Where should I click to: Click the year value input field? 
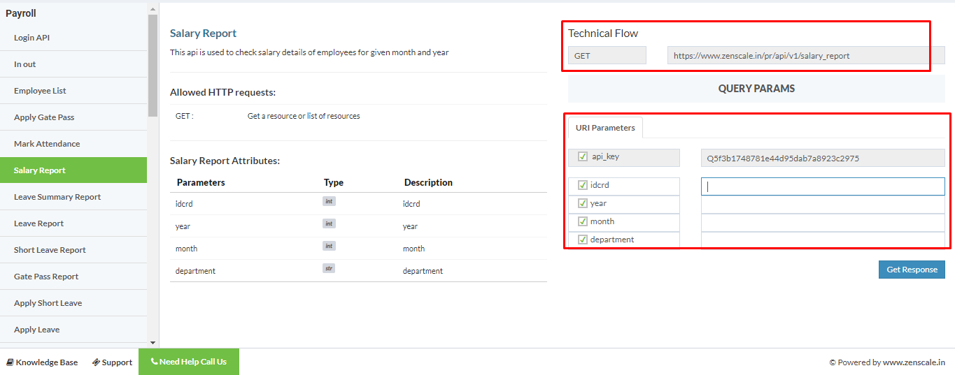click(823, 205)
